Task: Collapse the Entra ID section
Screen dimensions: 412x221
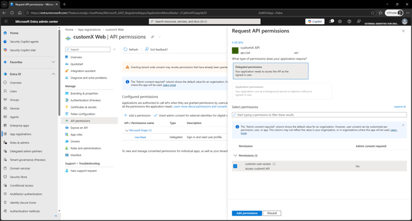Action: (x=53, y=74)
